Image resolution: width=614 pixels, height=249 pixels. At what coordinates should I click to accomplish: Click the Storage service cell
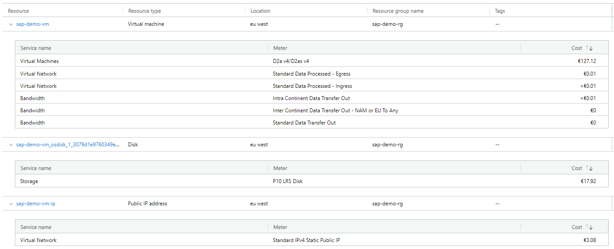(29, 181)
